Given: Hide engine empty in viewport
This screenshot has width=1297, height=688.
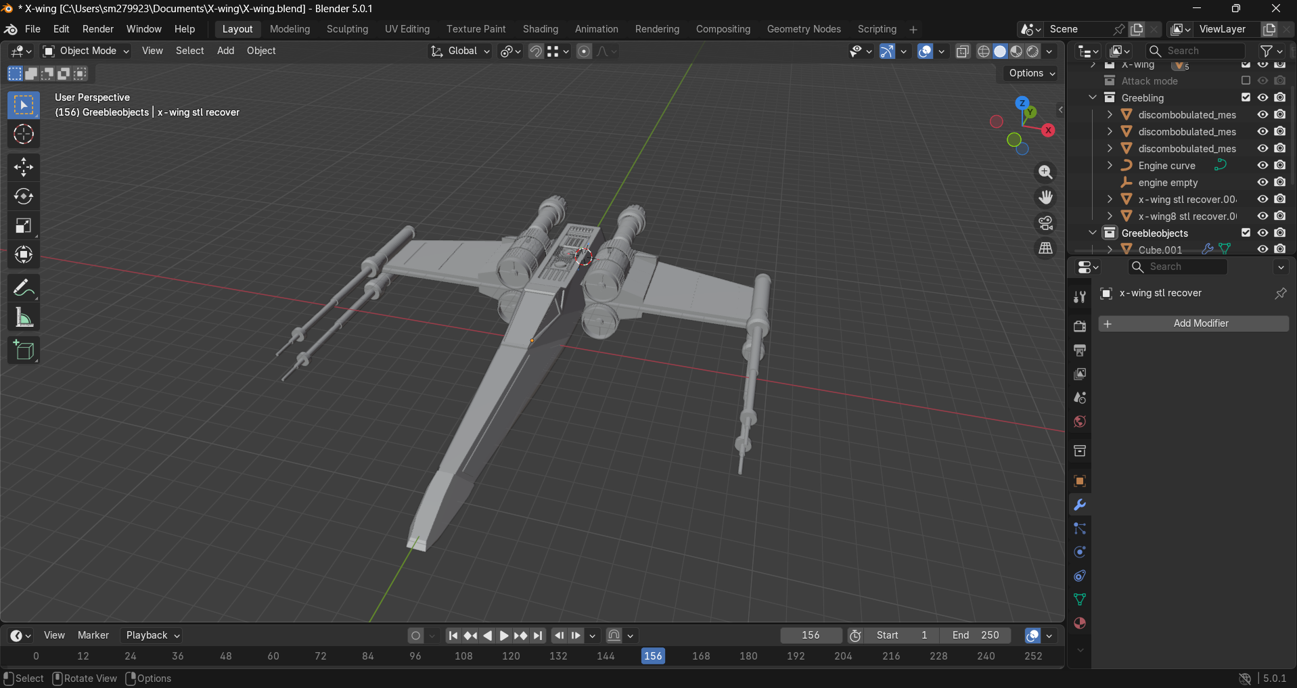Looking at the screenshot, I should coord(1262,182).
